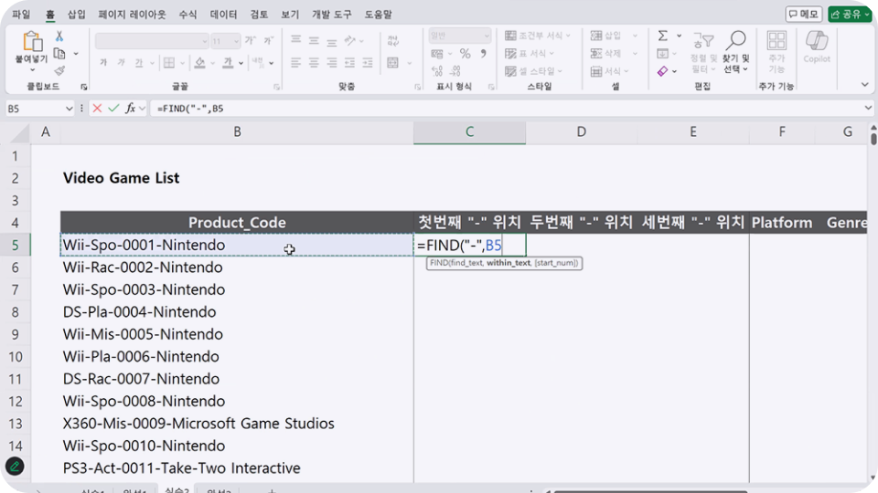Open the 파일 (File) tab
Image resolution: width=878 pixels, height=493 pixels.
21,15
